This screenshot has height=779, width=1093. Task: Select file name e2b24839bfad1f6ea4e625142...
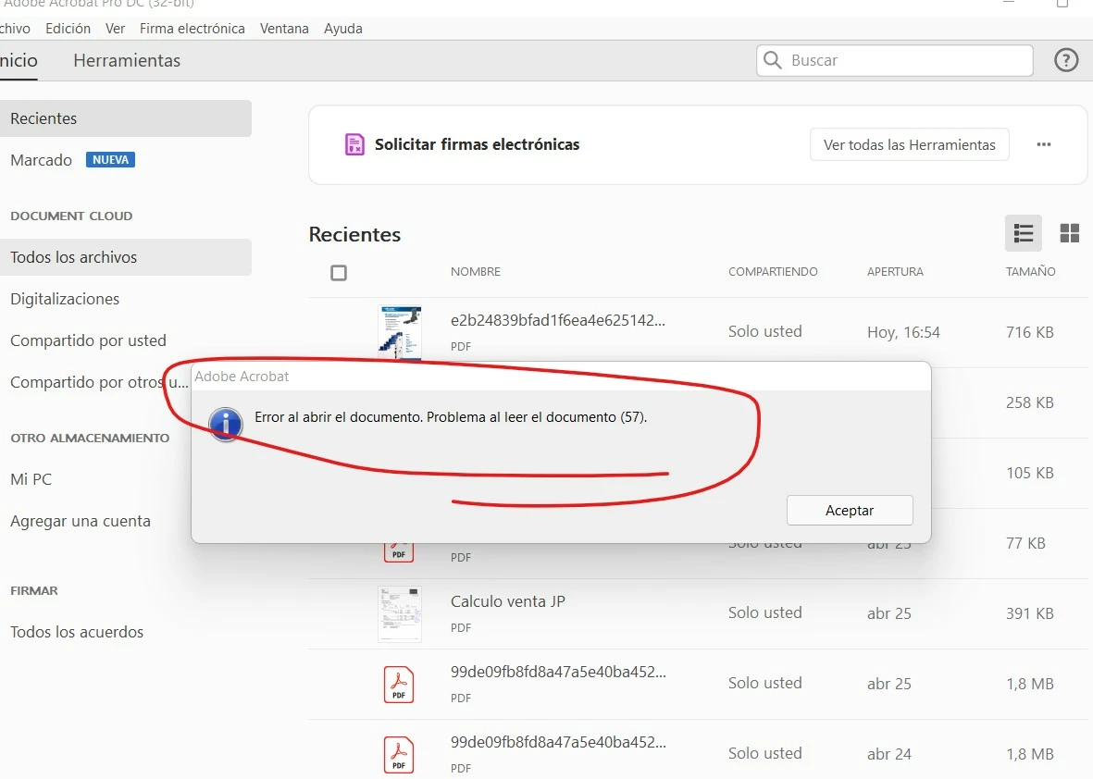pyautogui.click(x=558, y=320)
